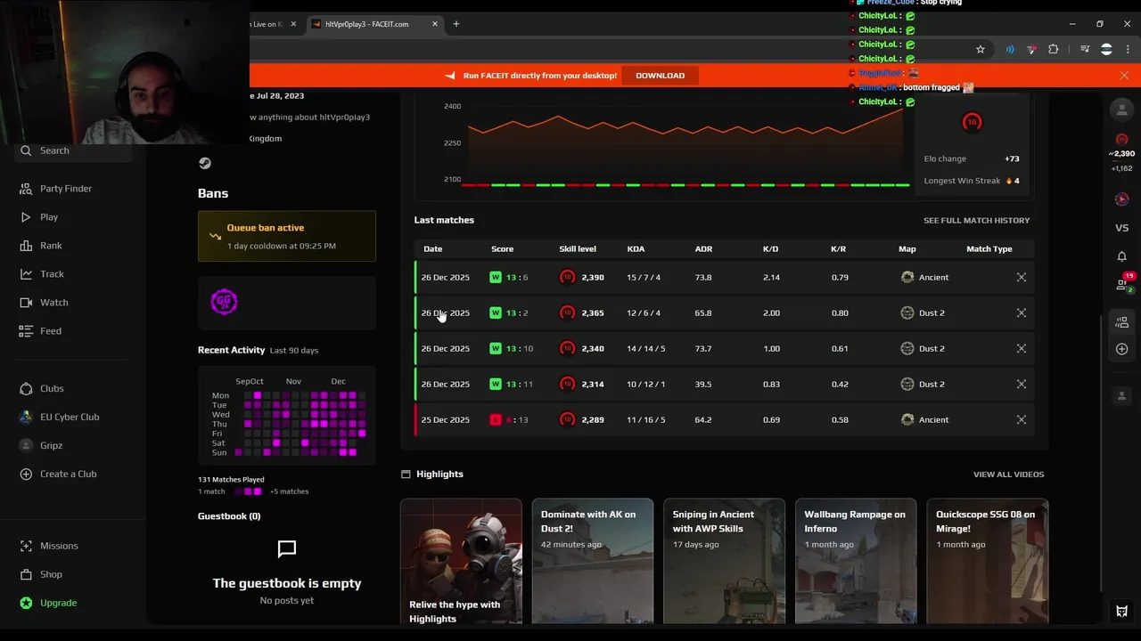Open the 13:2 Dust 2 match row

(725, 313)
